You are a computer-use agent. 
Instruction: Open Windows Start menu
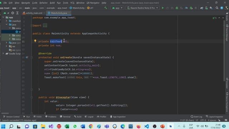(x=3, y=126)
